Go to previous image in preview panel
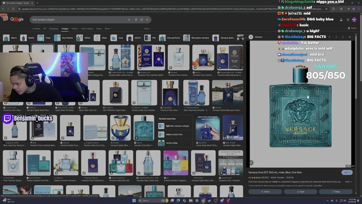Screen dimensions: 362x204 pos(329,37)
